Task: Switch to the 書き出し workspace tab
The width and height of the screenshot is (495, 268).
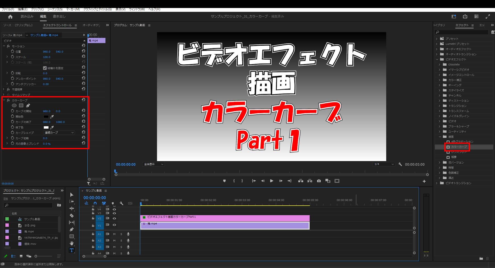Action: 59,16
